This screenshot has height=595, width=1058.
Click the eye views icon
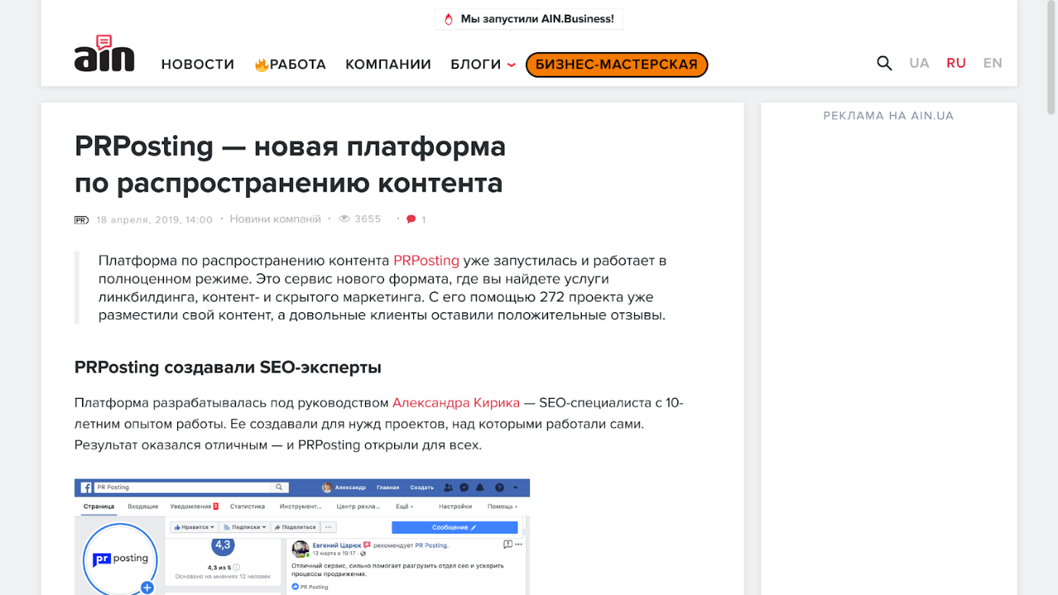point(344,219)
